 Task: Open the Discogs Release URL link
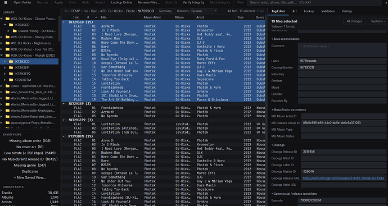344,178
